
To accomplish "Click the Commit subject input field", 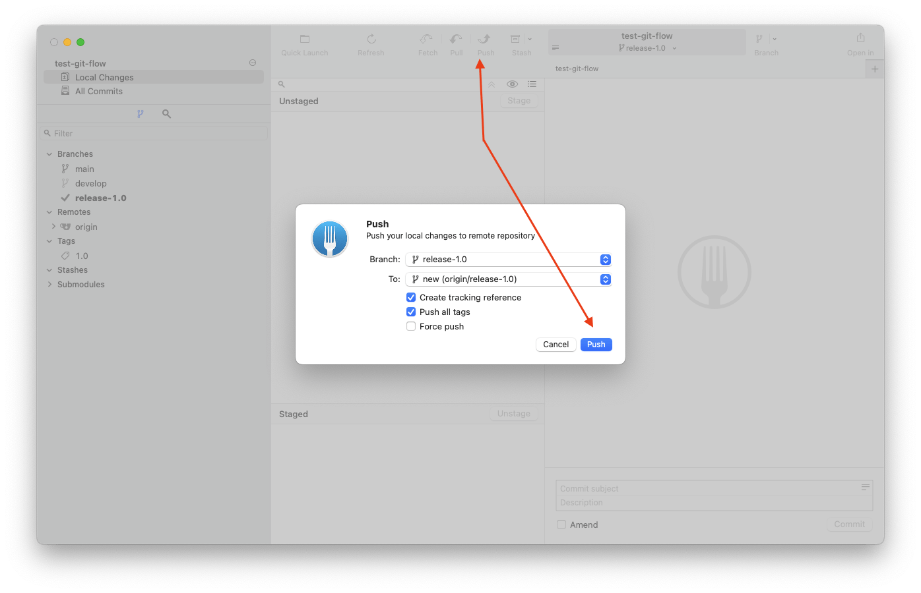I will (x=693, y=488).
